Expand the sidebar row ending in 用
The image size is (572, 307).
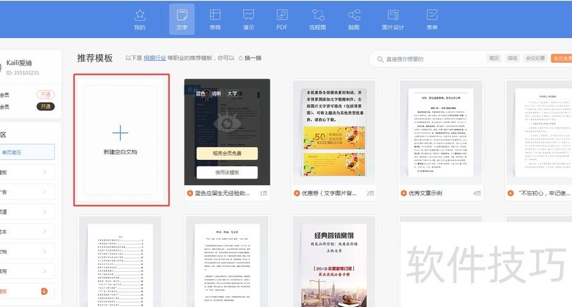coord(27,271)
